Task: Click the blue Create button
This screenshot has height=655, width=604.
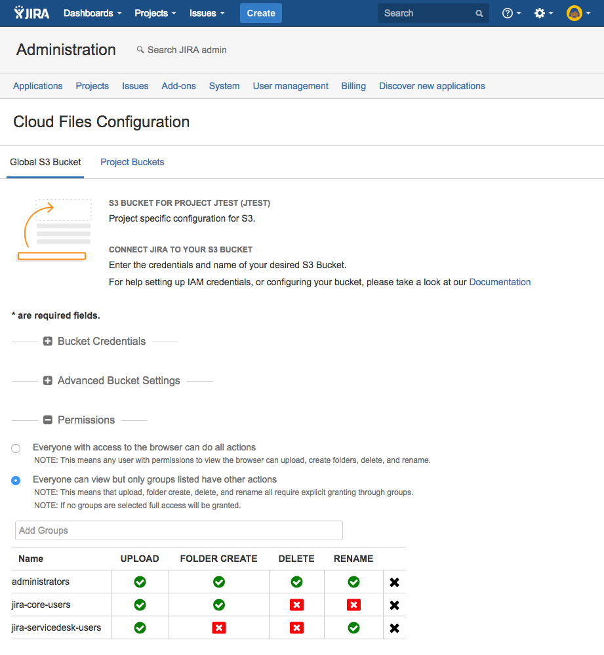Action: 260,13
